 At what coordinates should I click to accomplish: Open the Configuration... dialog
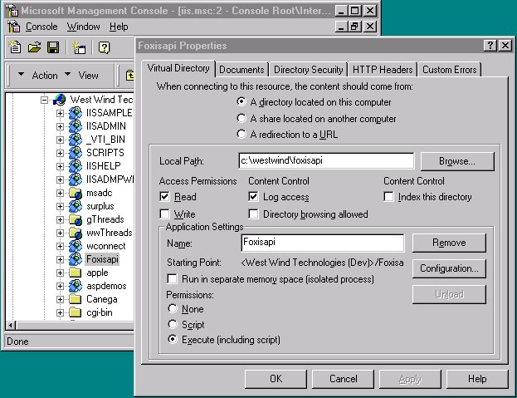(x=449, y=268)
